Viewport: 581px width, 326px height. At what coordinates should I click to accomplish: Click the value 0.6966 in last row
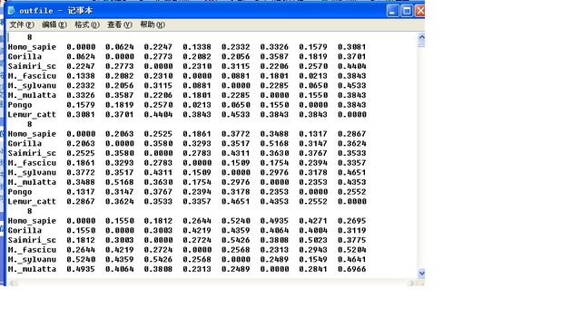[x=351, y=269]
